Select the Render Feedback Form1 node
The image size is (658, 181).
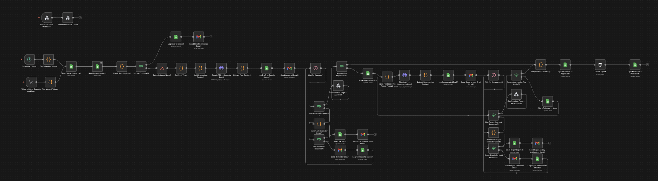[x=68, y=18]
